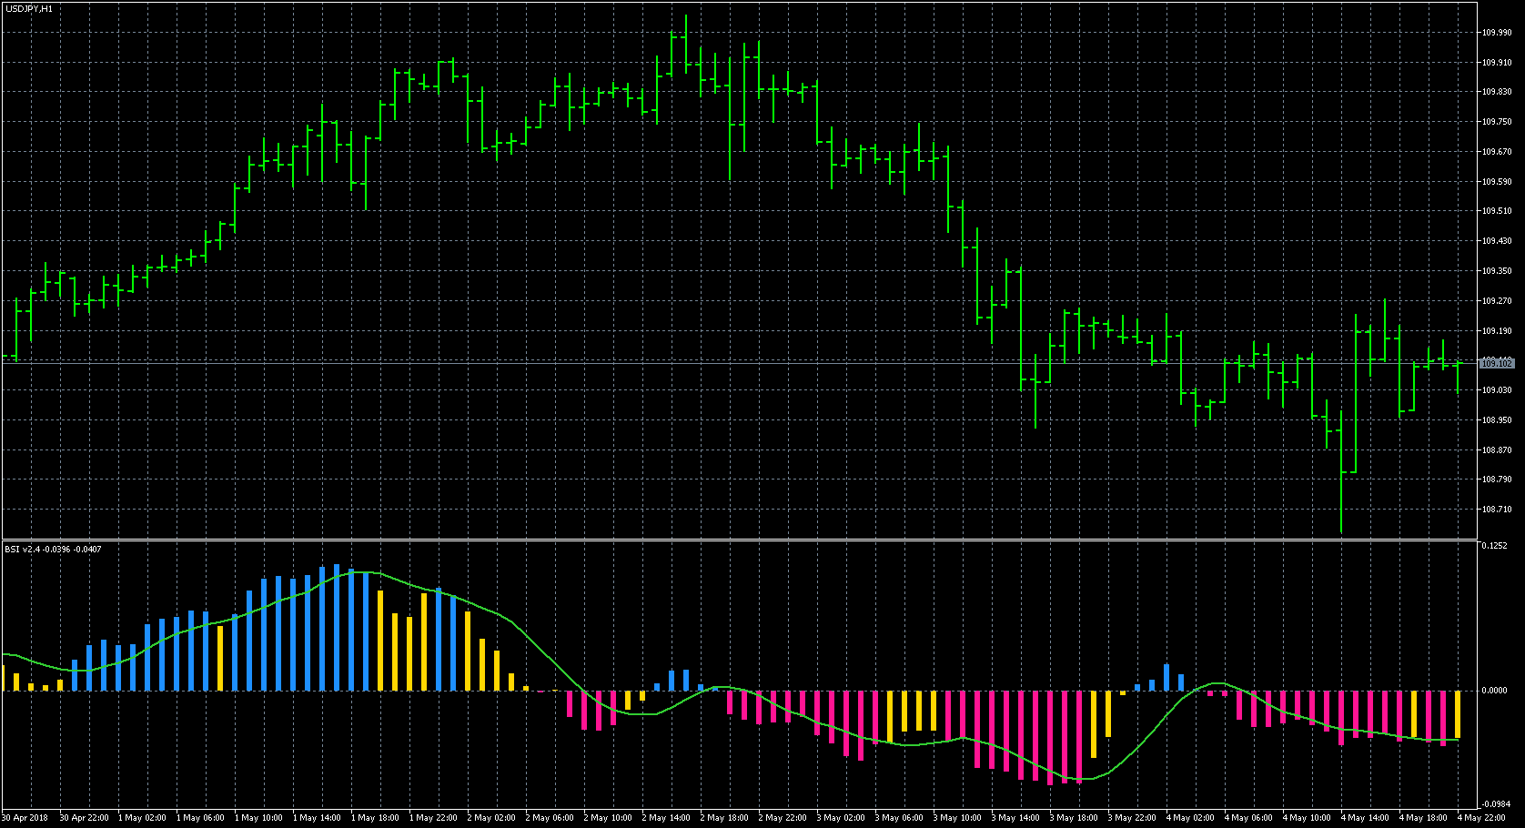Click the 0.0000 indicator zero level label
This screenshot has width=1525, height=828.
pos(1494,691)
